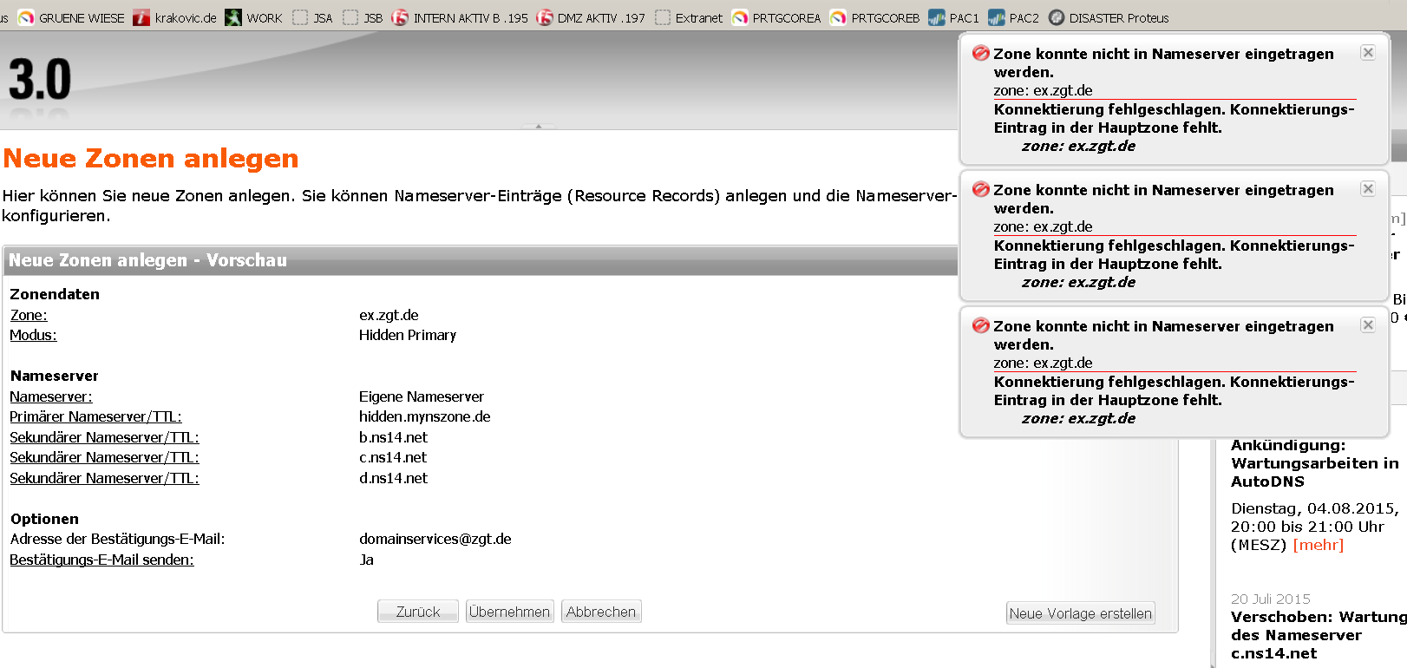Dismiss the third zone error notification

click(x=1368, y=325)
